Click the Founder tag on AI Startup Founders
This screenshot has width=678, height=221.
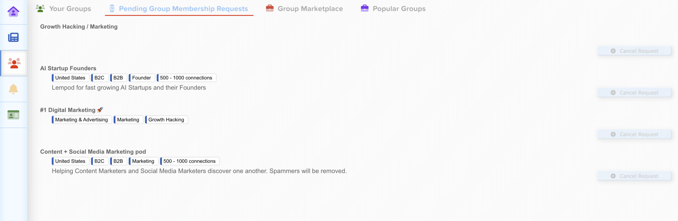pos(141,78)
